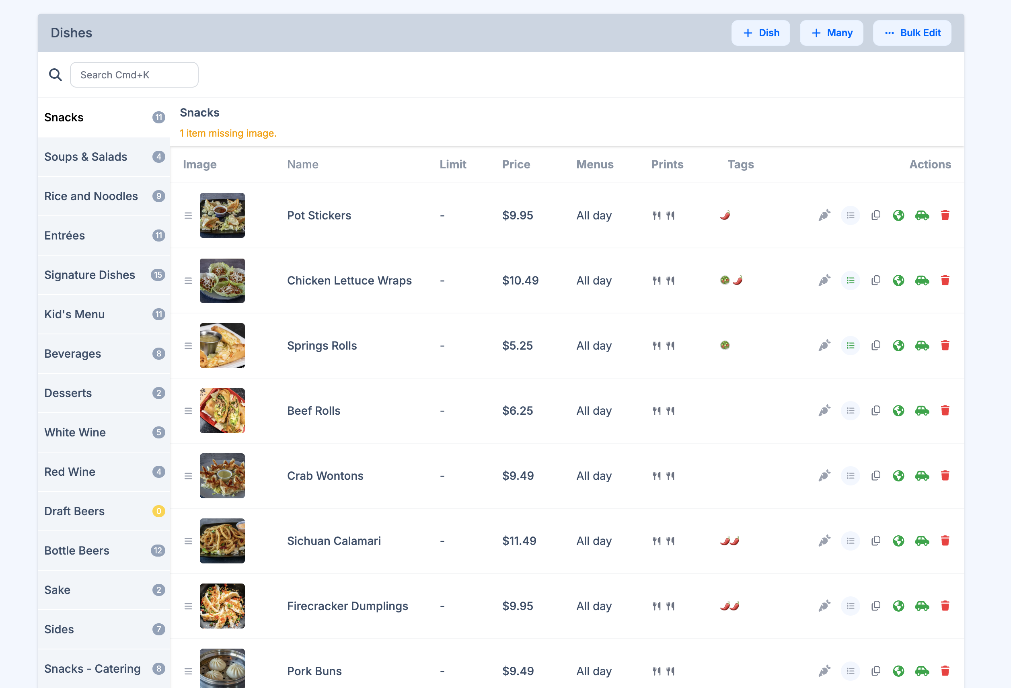Disable delivery car toggle for Firecracker Dumplings
Screen dimensions: 1011x688
(x=922, y=606)
